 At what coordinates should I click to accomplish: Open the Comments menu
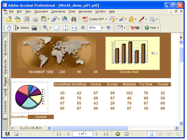coord(58,12)
